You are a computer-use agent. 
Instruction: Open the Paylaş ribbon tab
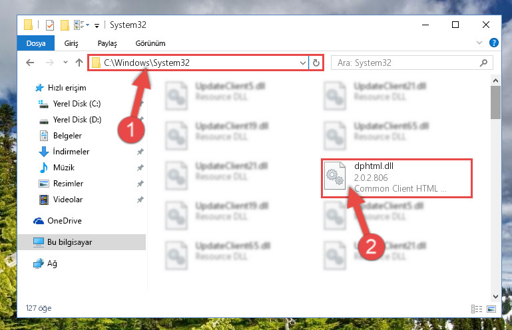point(107,43)
